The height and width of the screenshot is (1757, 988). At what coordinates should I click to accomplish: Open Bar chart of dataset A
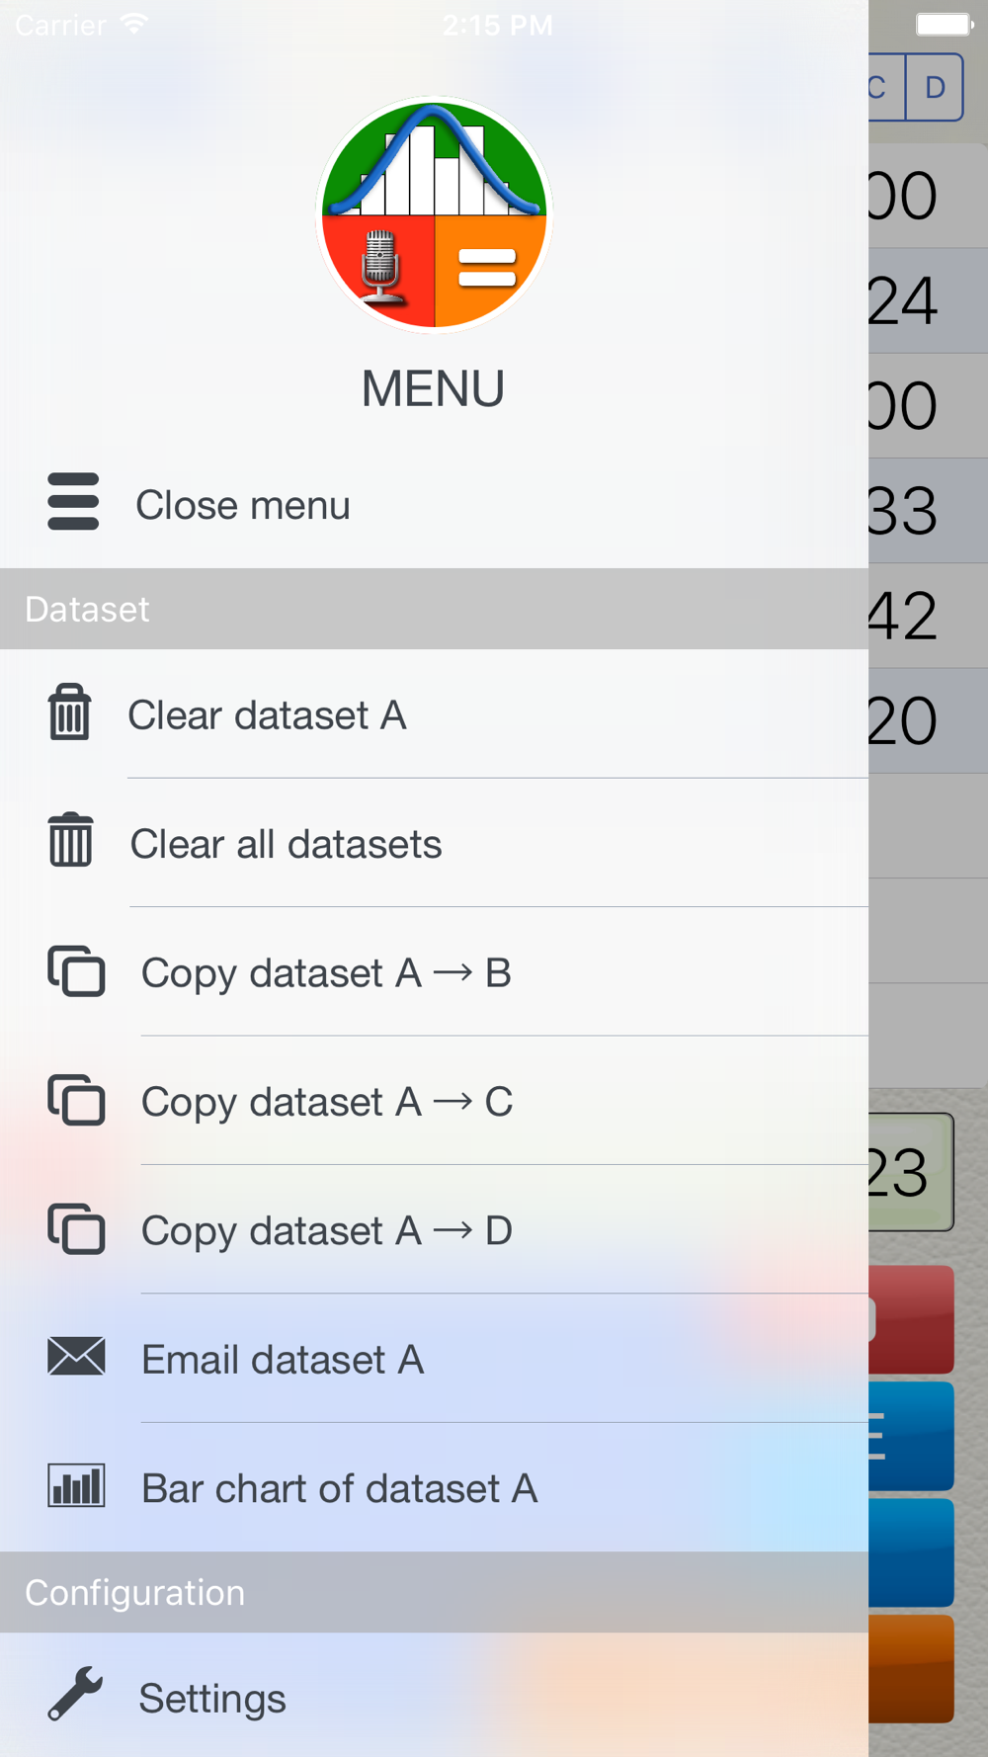[434, 1487]
